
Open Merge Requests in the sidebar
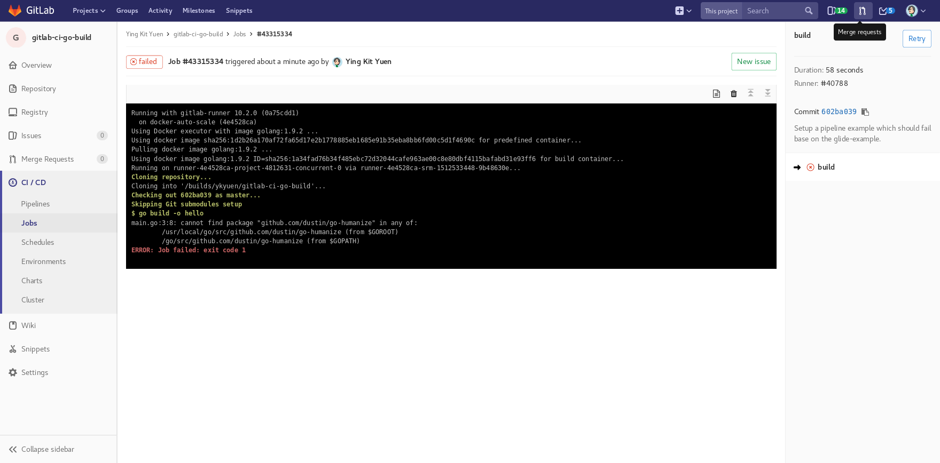tap(58, 159)
